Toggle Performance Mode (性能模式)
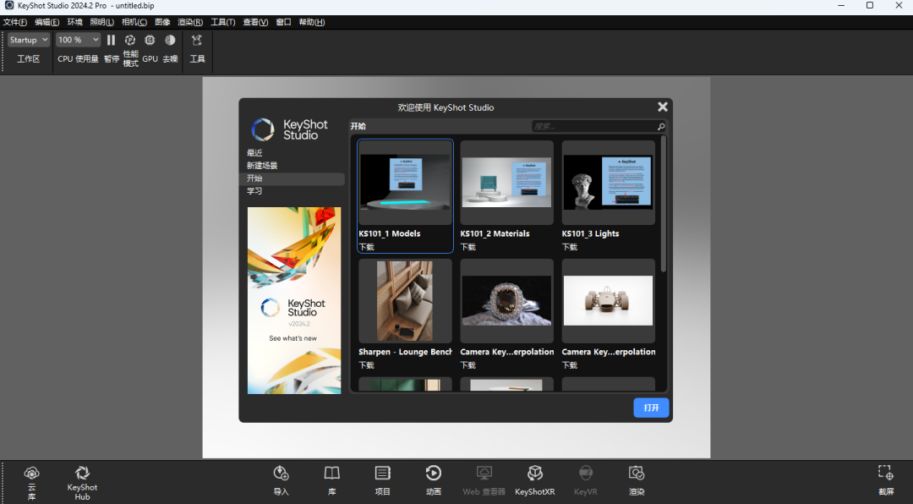The image size is (913, 504). (x=130, y=41)
